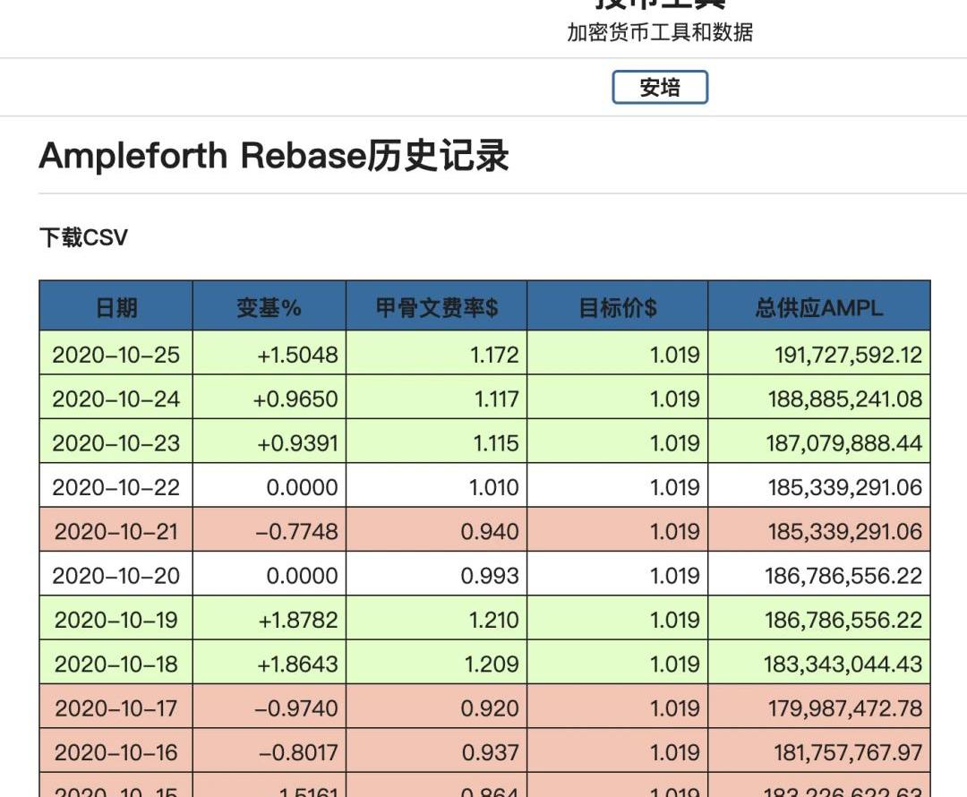Click the 2020-10-16 date cell
Screen dimensions: 967x797
(x=116, y=752)
